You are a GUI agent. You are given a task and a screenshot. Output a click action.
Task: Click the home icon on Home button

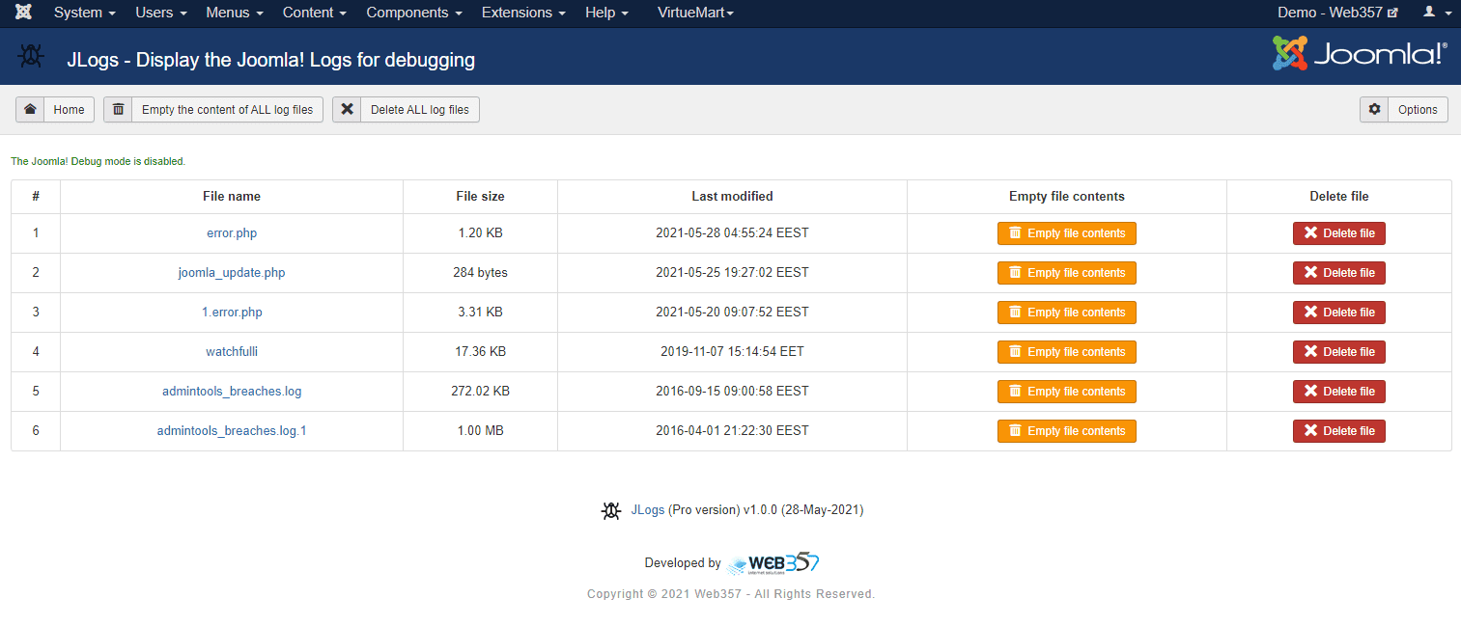coord(30,109)
